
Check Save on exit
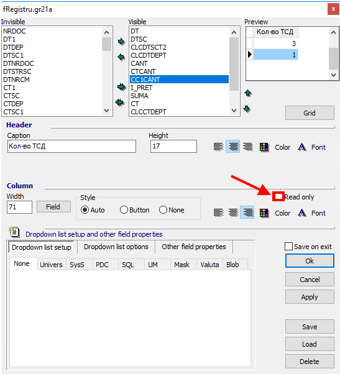288,247
